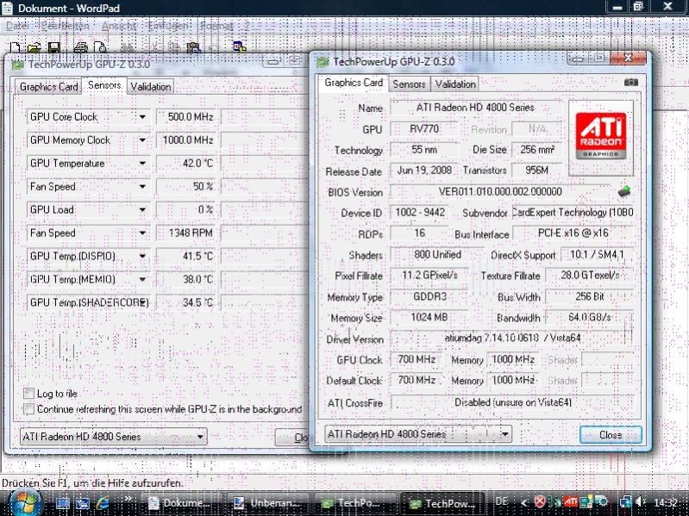Click the Insert Date/Time icon in WordPad
689x516 pixels.
(240, 47)
